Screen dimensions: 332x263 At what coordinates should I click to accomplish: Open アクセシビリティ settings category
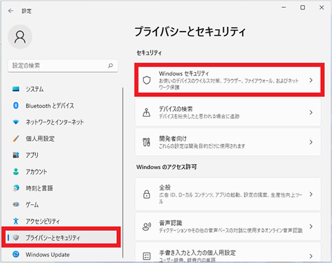pyautogui.click(x=42, y=221)
